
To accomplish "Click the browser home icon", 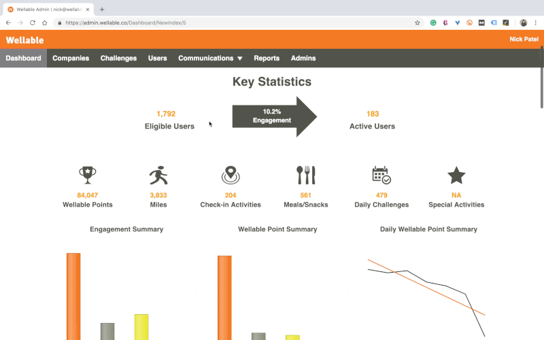I will coord(44,23).
